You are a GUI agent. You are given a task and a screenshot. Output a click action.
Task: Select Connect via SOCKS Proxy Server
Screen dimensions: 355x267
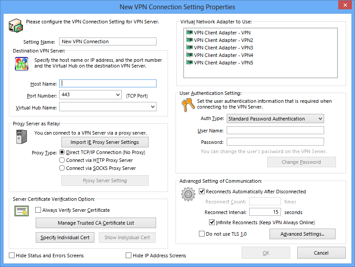point(62,168)
